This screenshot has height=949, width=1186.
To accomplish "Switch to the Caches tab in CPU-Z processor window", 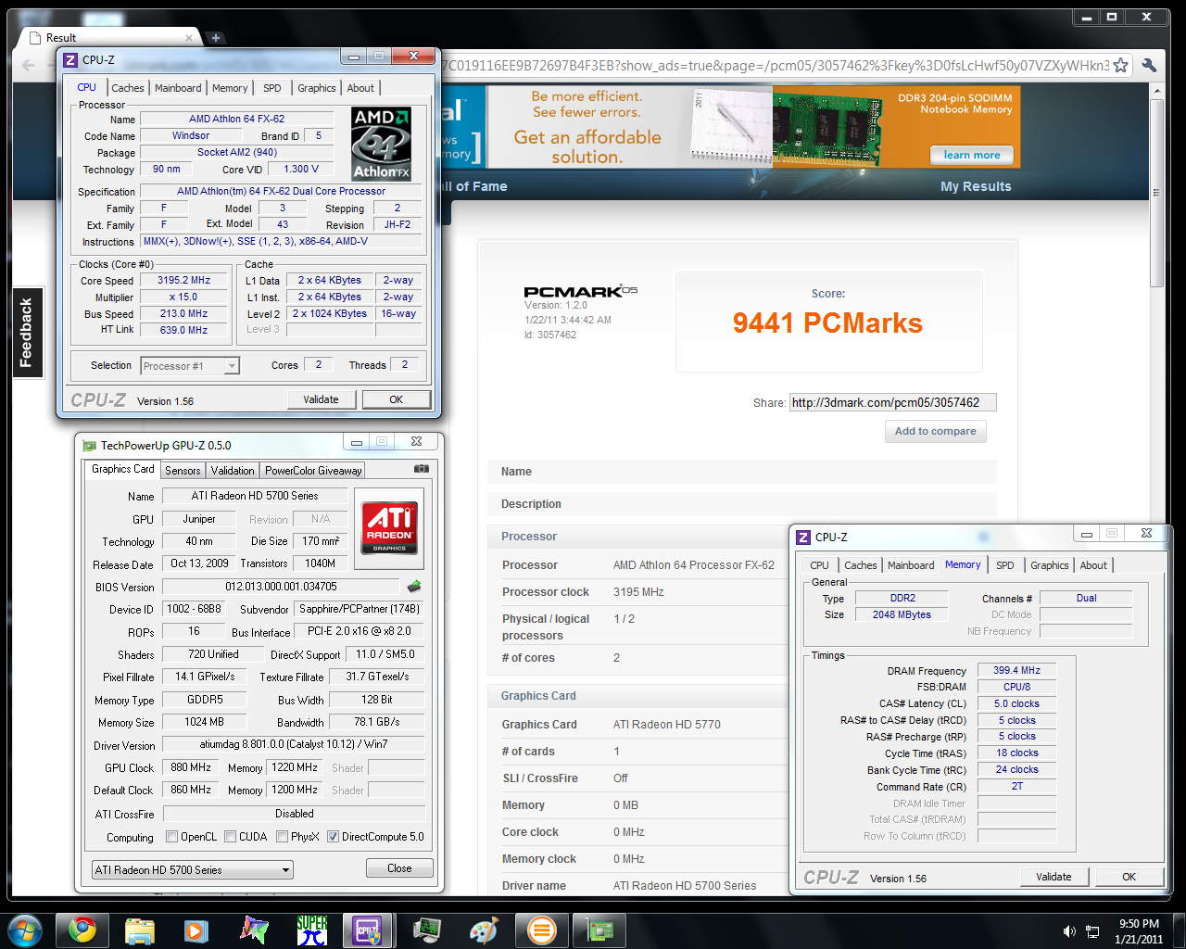I will 128,88.
